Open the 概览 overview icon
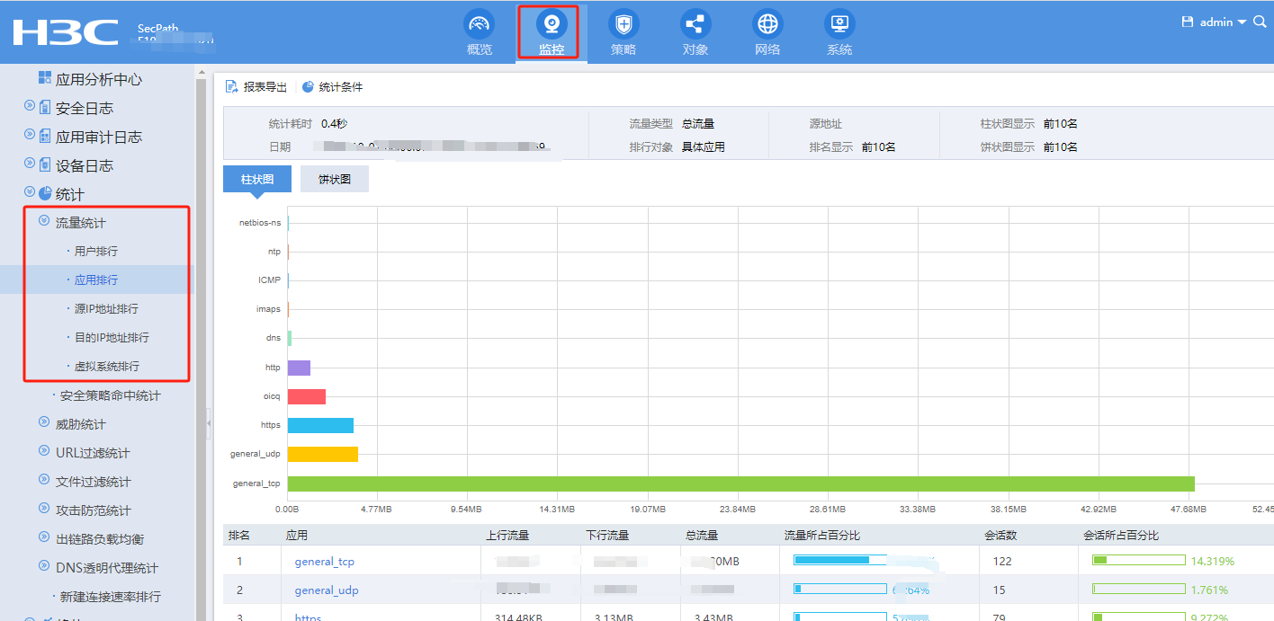 coord(480,23)
